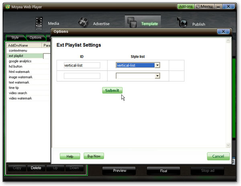The width and height of the screenshot is (241, 186).
Task: Open the Advertise section icon
Action: tap(83, 23)
